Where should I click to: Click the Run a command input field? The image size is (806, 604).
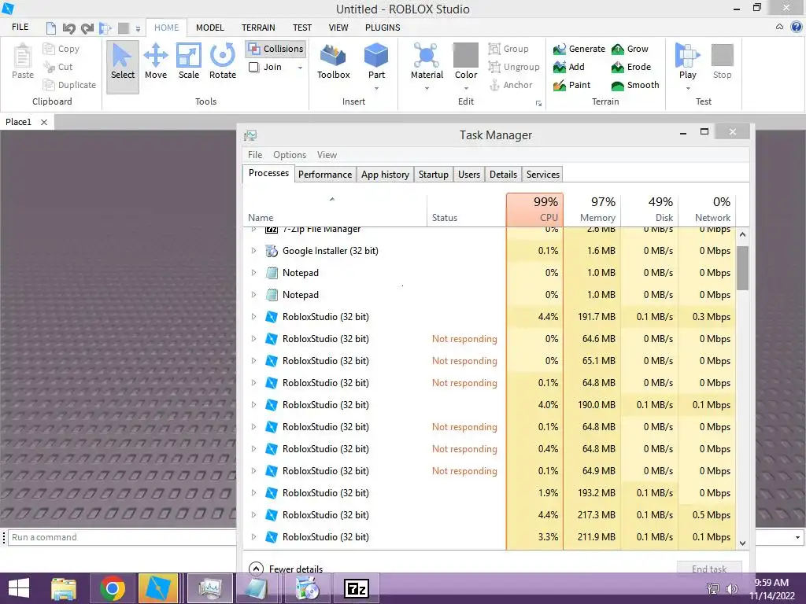tap(122, 537)
